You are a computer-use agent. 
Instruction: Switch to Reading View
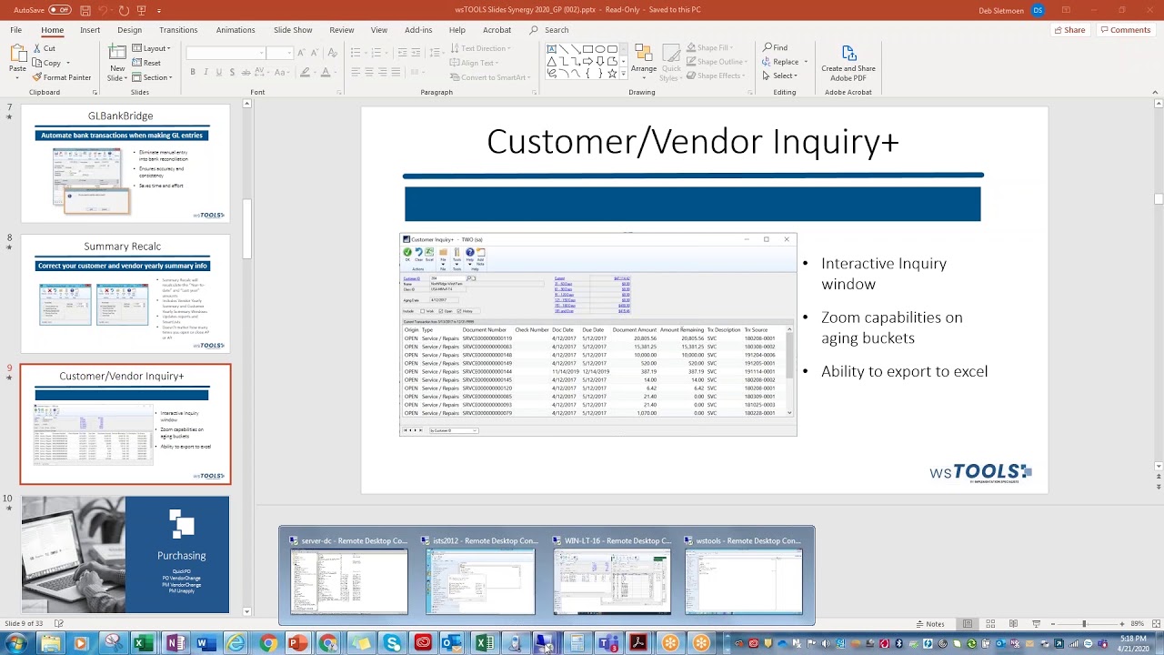pos(1013,624)
